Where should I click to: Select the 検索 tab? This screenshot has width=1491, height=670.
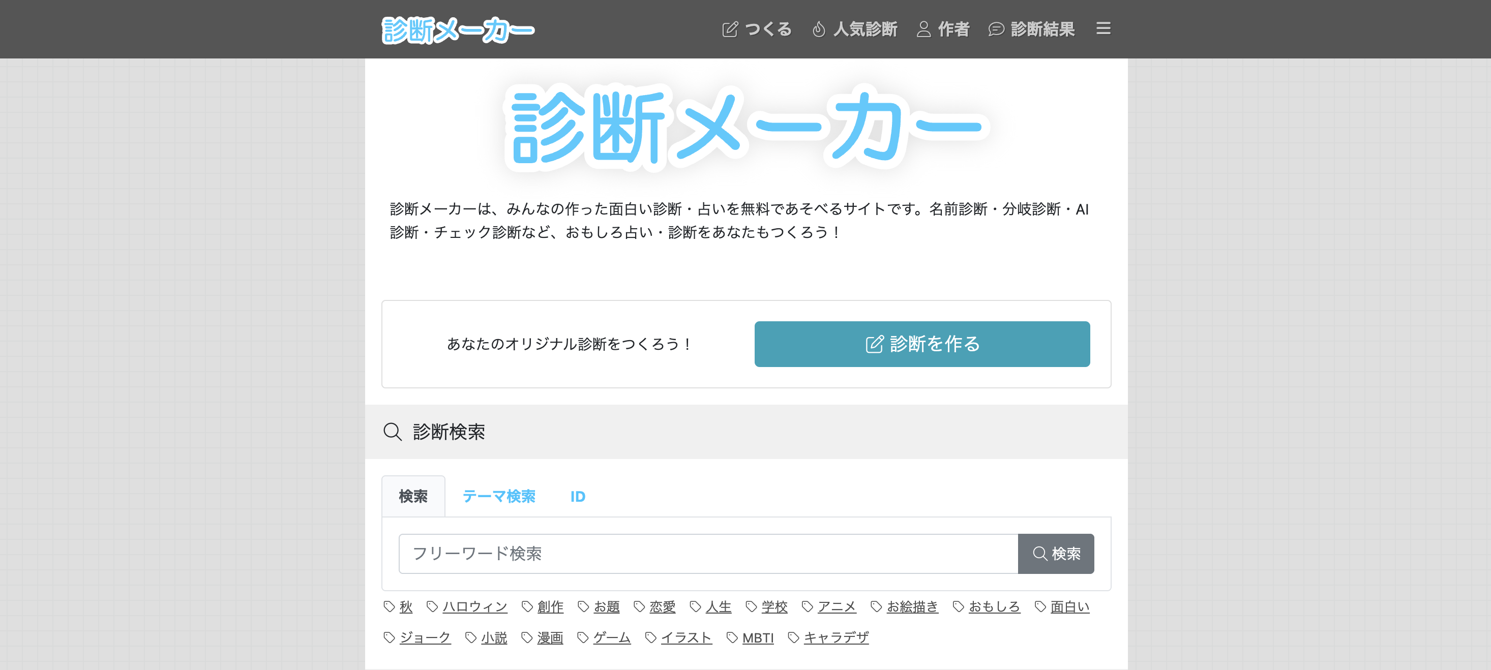[x=413, y=497]
